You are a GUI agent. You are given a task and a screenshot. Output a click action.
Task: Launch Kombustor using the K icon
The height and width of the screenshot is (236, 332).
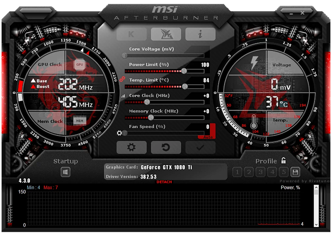[x=131, y=34]
